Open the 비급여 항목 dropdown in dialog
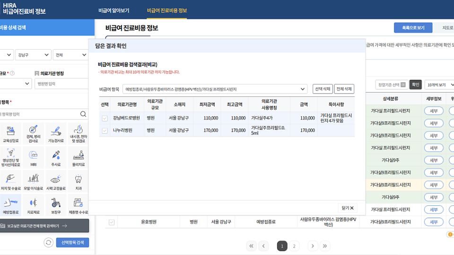The height and width of the screenshot is (255, 454). pos(215,89)
